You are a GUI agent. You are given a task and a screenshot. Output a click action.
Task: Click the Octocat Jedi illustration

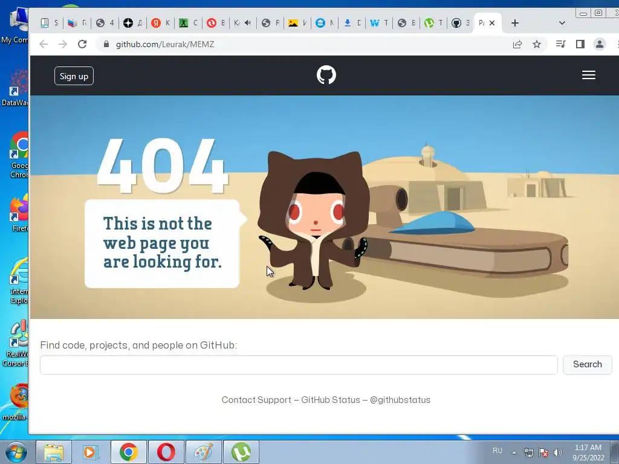(314, 221)
